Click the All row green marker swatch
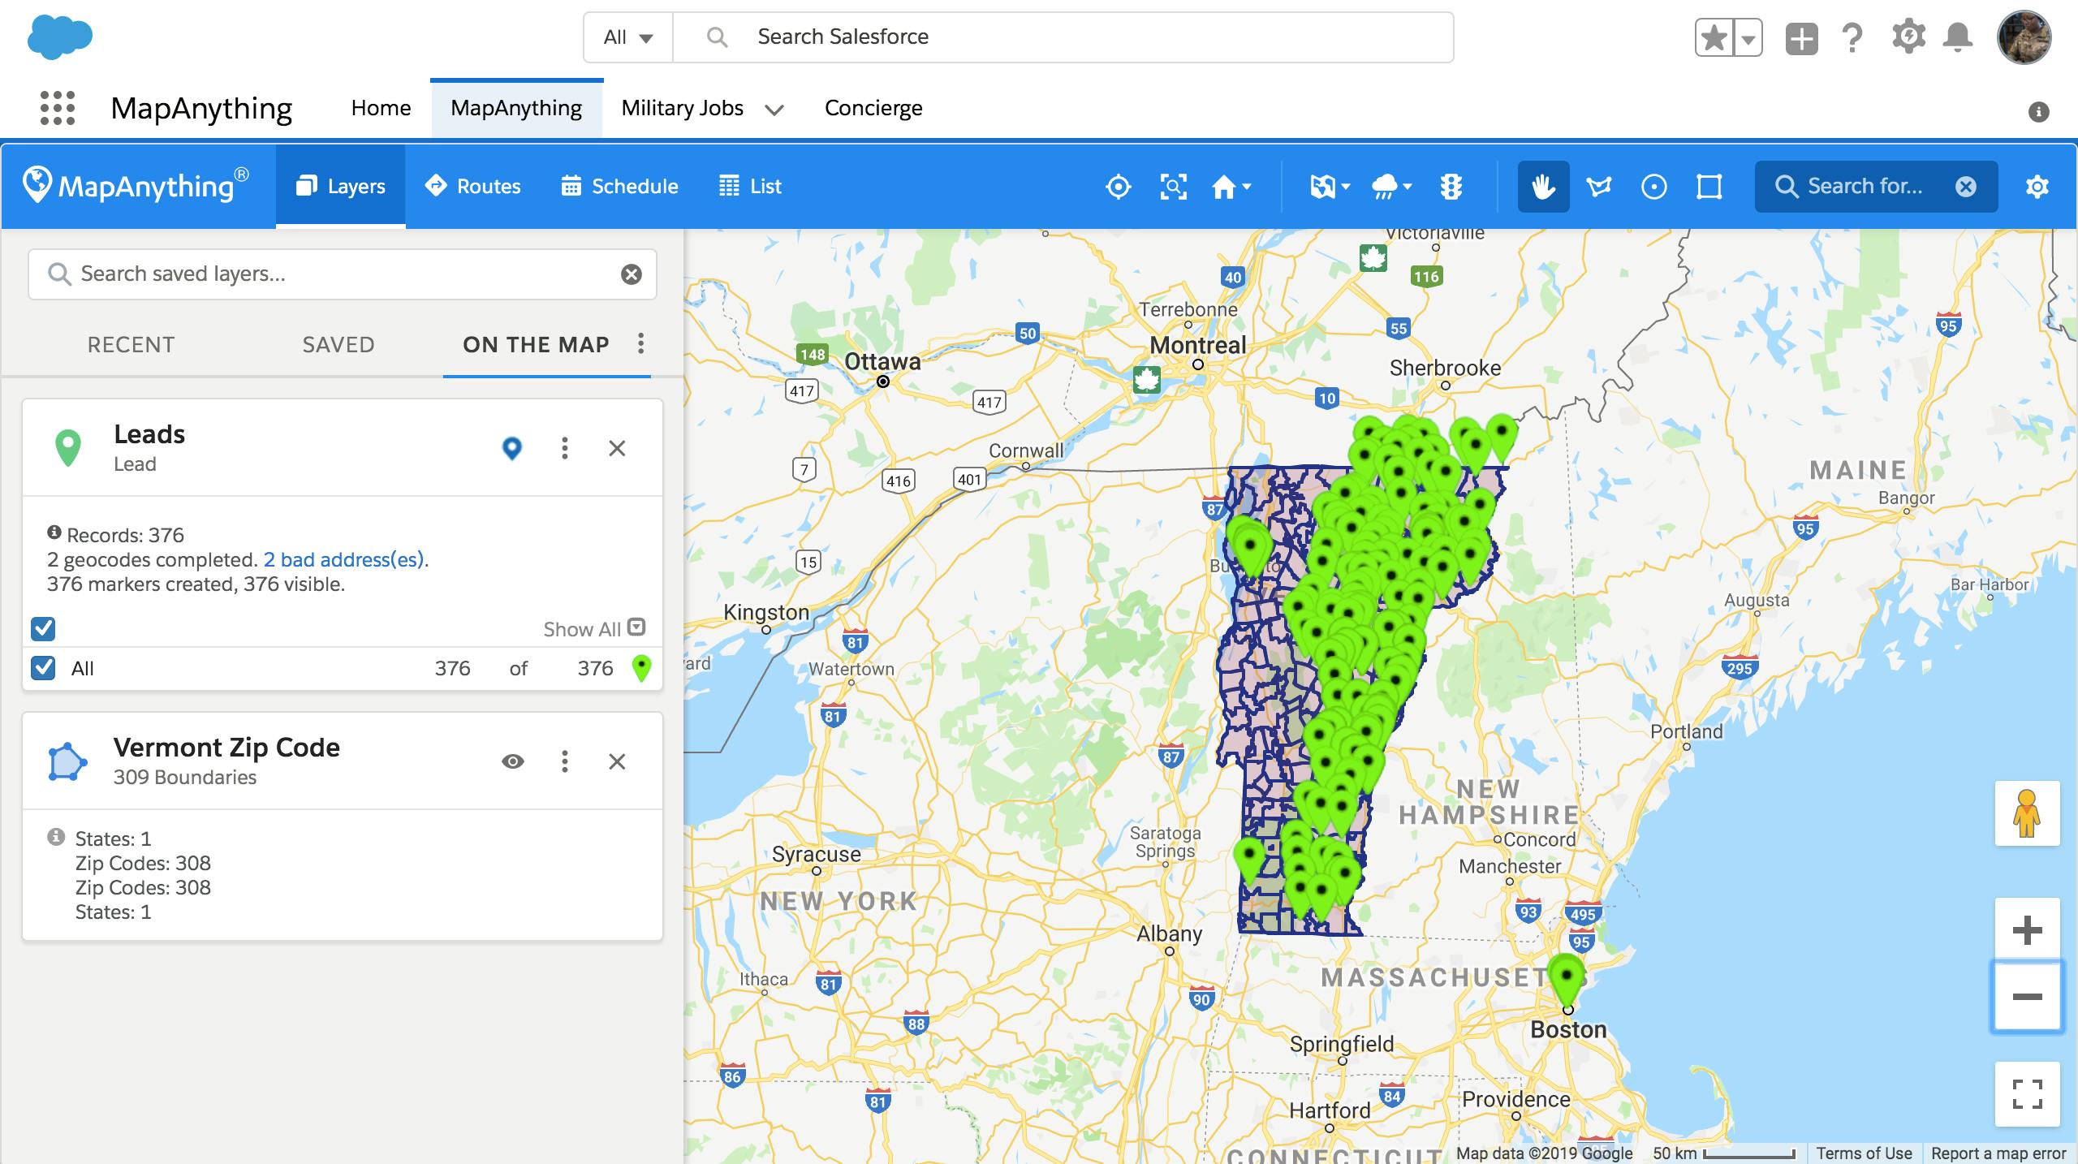The width and height of the screenshot is (2078, 1164). (x=641, y=668)
